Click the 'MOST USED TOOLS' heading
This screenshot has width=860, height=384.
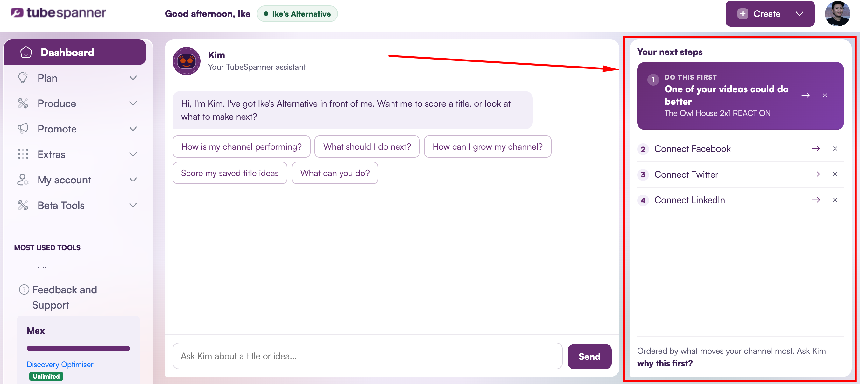tap(47, 248)
